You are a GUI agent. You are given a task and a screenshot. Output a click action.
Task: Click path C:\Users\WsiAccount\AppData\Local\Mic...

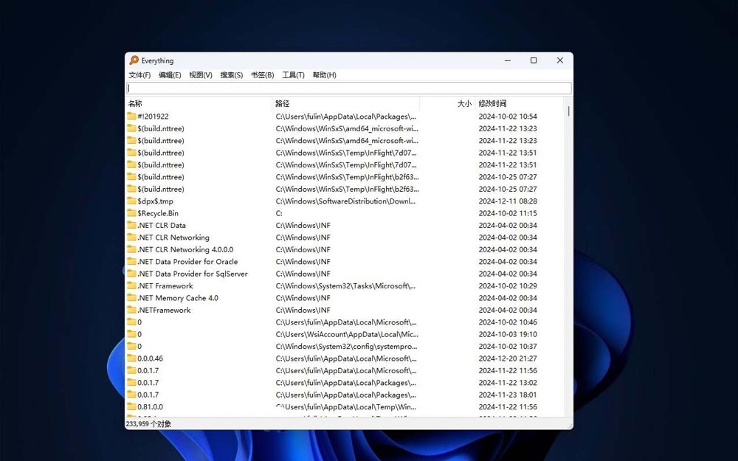(x=347, y=334)
